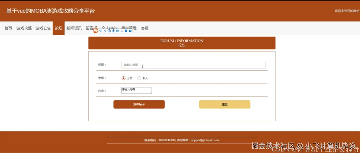Click the Sogou input method logo

click(x=96, y=30)
